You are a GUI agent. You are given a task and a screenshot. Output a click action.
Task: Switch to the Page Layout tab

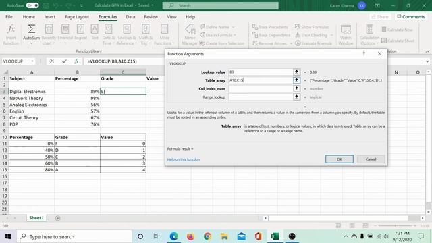77,16
